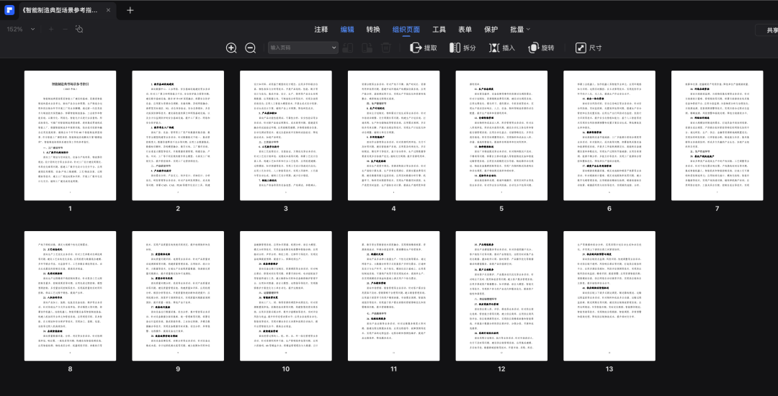778x396 pixels.
Task: Select page 6 thumbnail
Action: 609,135
